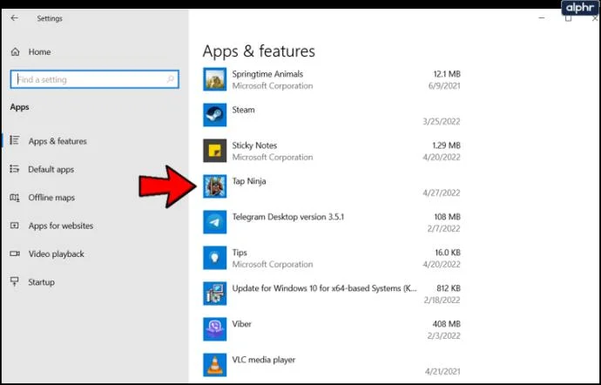
Task: Select the Sticky Notes entry name
Action: [254, 145]
